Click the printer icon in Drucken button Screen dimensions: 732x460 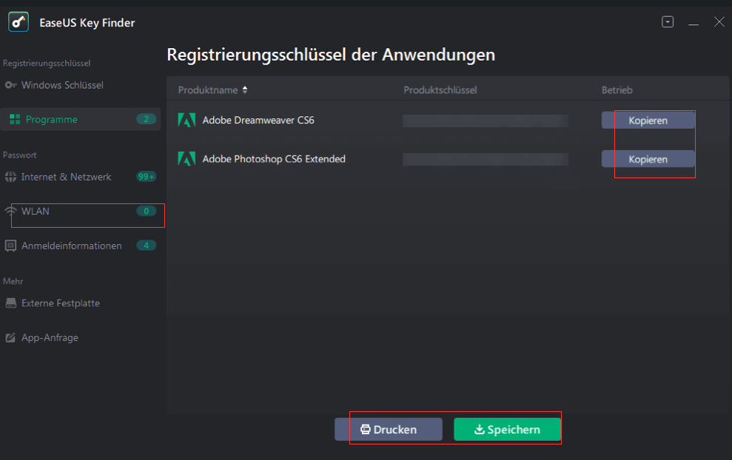(366, 429)
